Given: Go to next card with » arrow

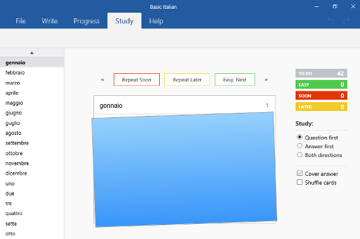Looking at the screenshot, I should coord(266,79).
